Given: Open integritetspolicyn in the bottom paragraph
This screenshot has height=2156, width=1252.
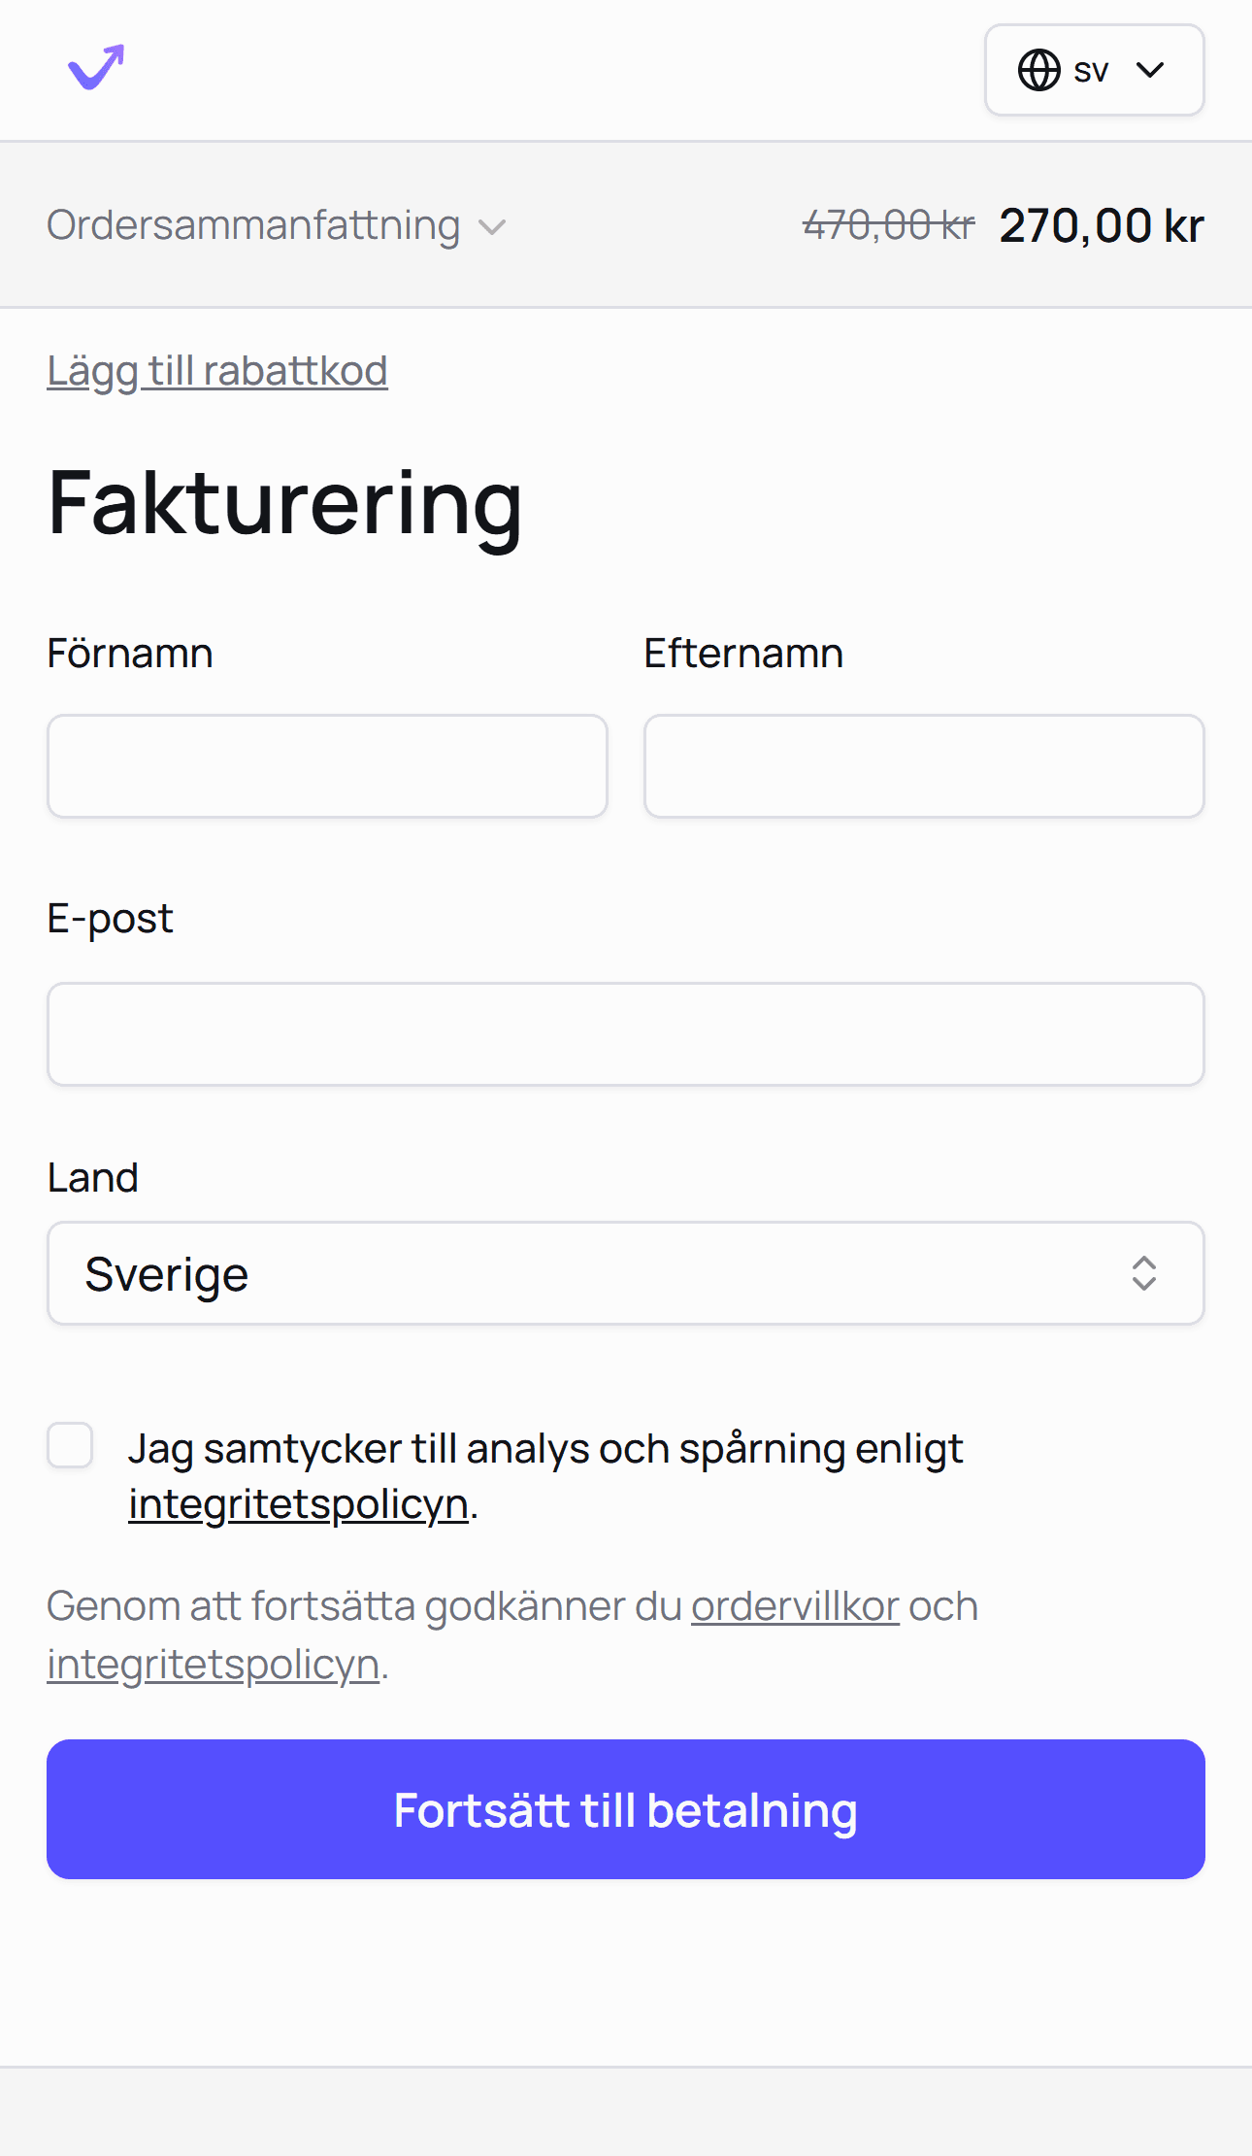Looking at the screenshot, I should tap(213, 1663).
